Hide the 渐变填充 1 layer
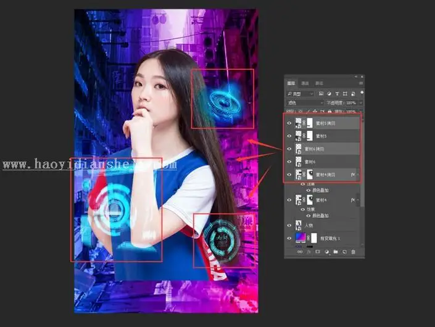This screenshot has height=327, width=435. pos(289,238)
